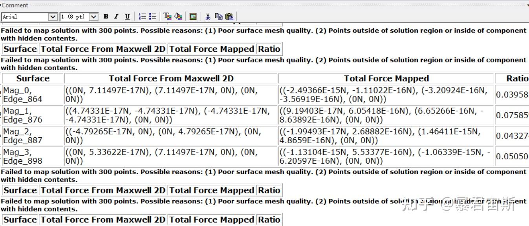Select the Mag_3, Edge_898 cell
Image resolution: width=529 pixels, height=226 pixels.
coord(33,156)
